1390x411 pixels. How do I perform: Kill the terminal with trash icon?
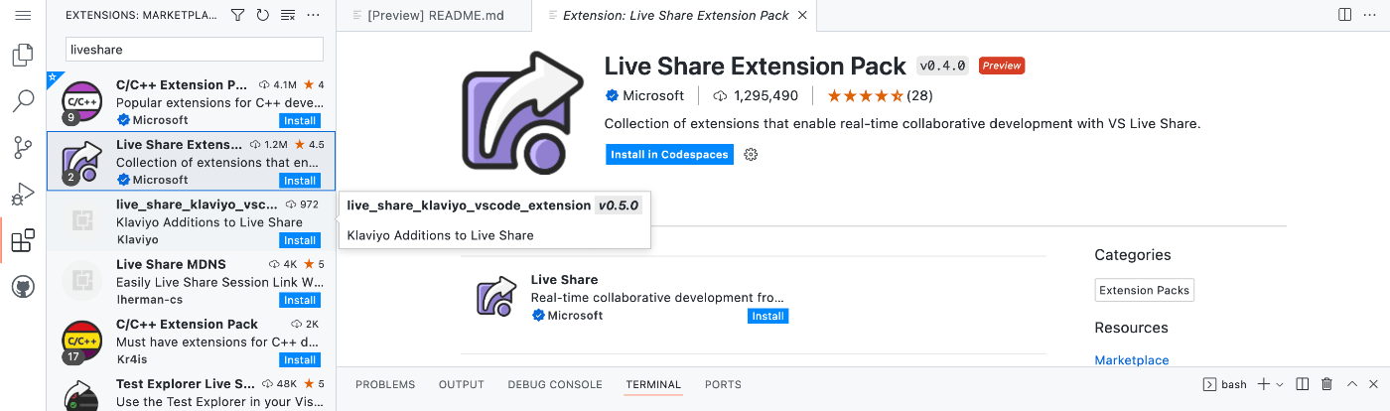pos(1326,384)
